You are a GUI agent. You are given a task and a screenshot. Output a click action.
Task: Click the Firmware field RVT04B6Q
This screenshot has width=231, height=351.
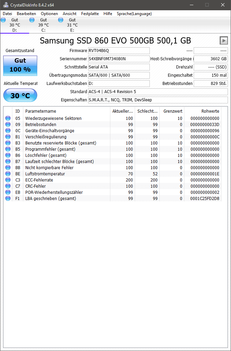coord(119,51)
